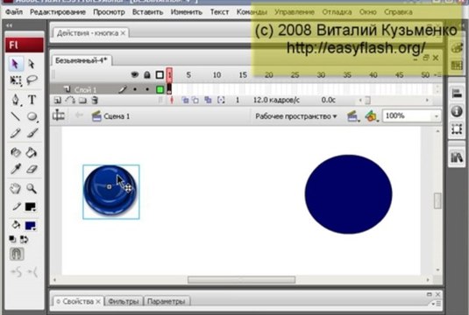Viewport: 469px width, 315px height.
Task: Open the Файл menu
Action: coord(14,12)
